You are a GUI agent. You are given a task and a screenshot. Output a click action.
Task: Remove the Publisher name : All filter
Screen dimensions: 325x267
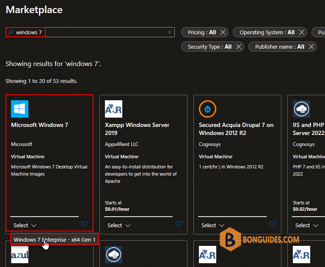tap(311, 47)
